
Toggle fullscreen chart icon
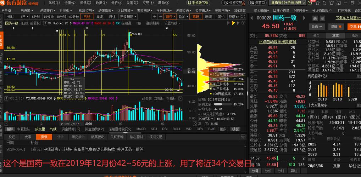click(243, 17)
